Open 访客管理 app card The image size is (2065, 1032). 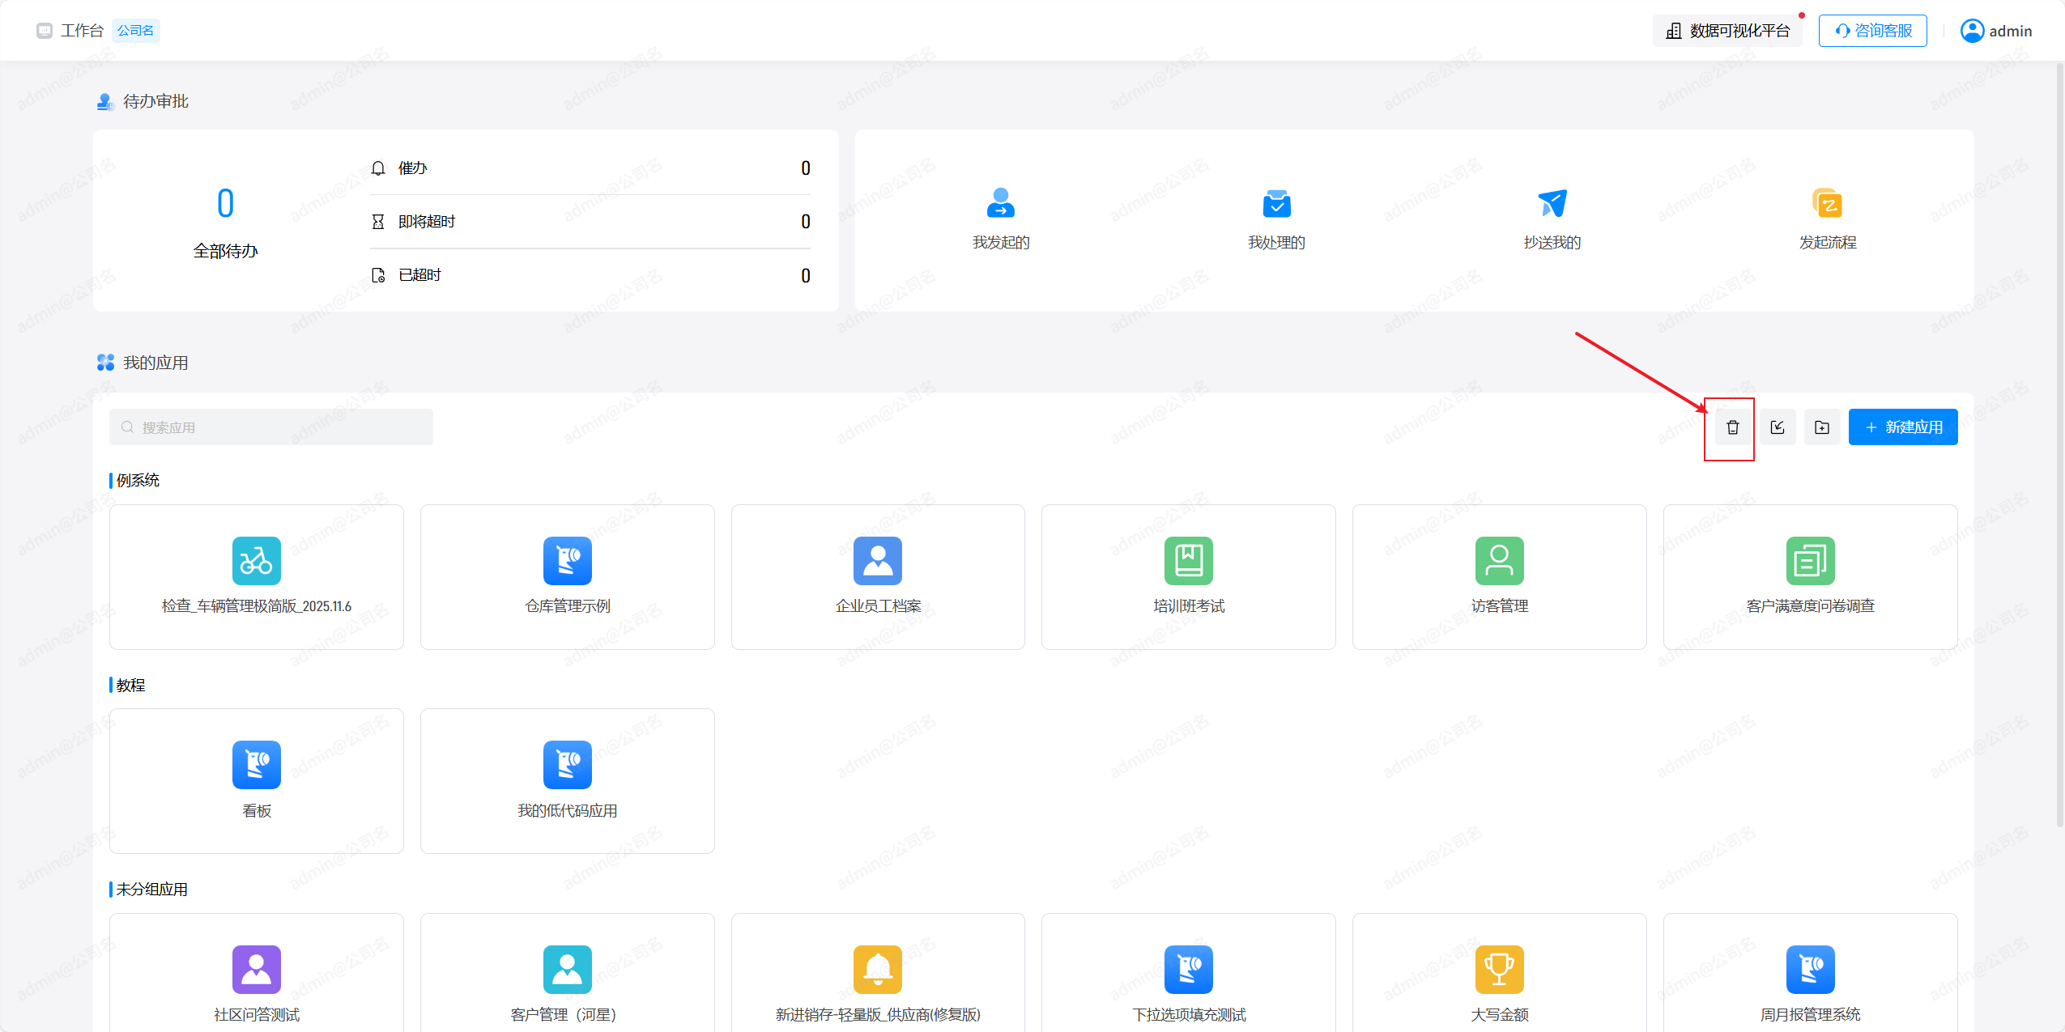(x=1499, y=576)
